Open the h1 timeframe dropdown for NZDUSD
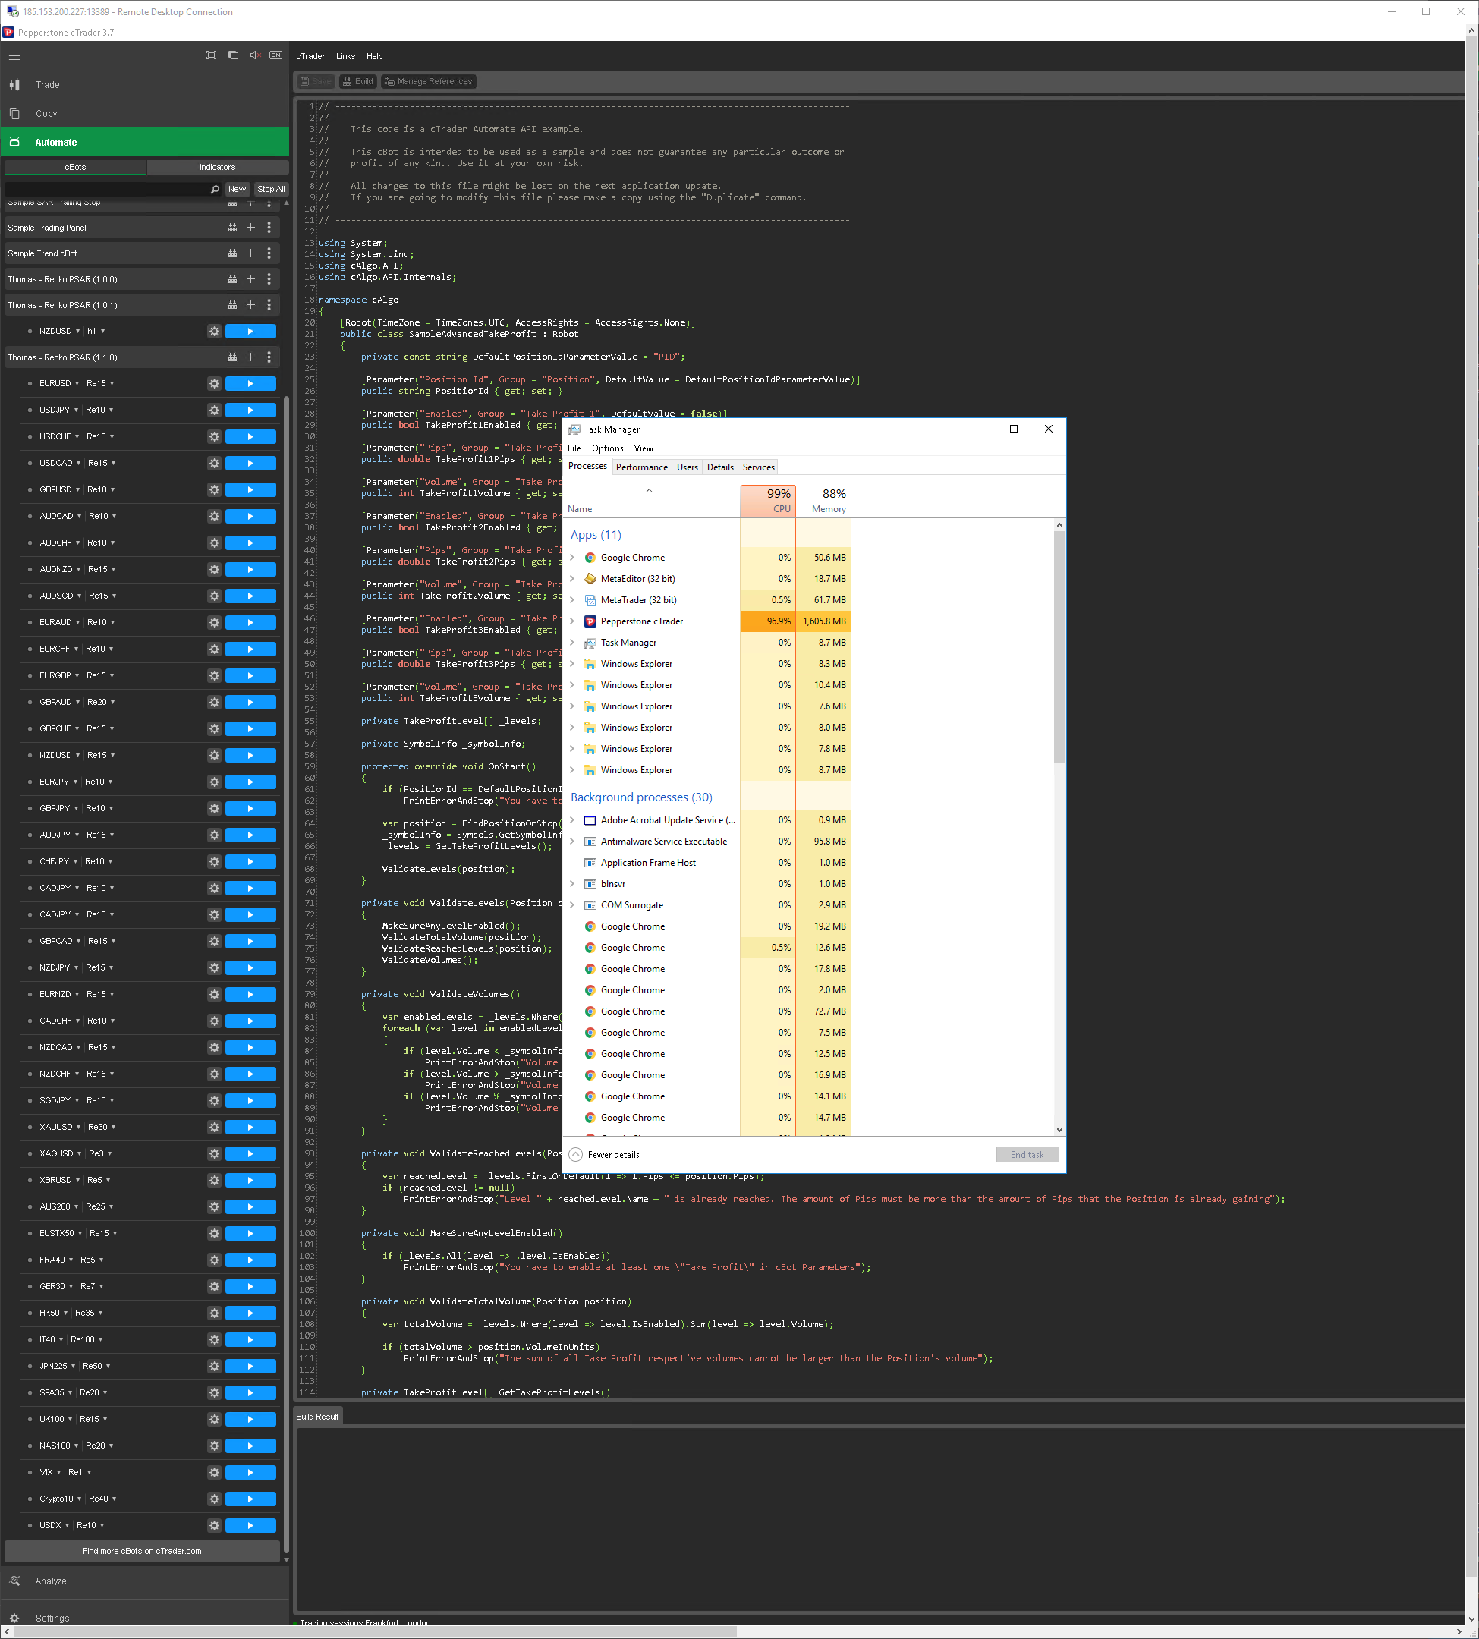This screenshot has height=1639, width=1479. pos(96,332)
